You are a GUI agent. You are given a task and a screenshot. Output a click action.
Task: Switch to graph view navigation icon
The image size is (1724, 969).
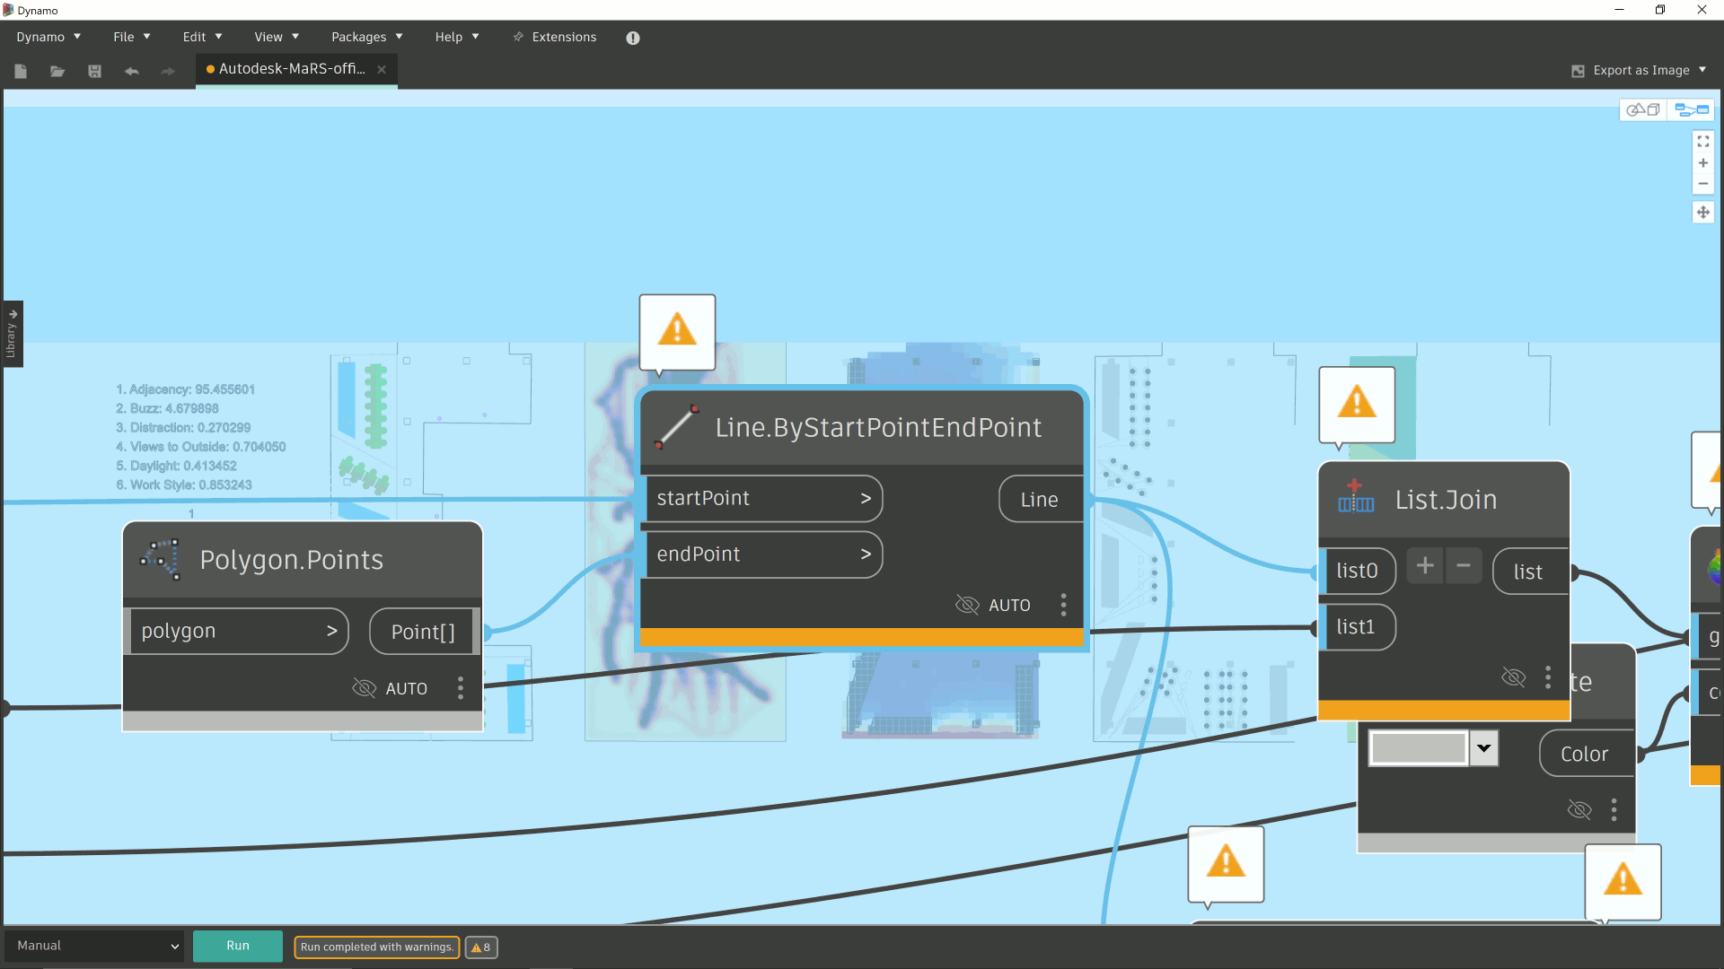coord(1692,109)
